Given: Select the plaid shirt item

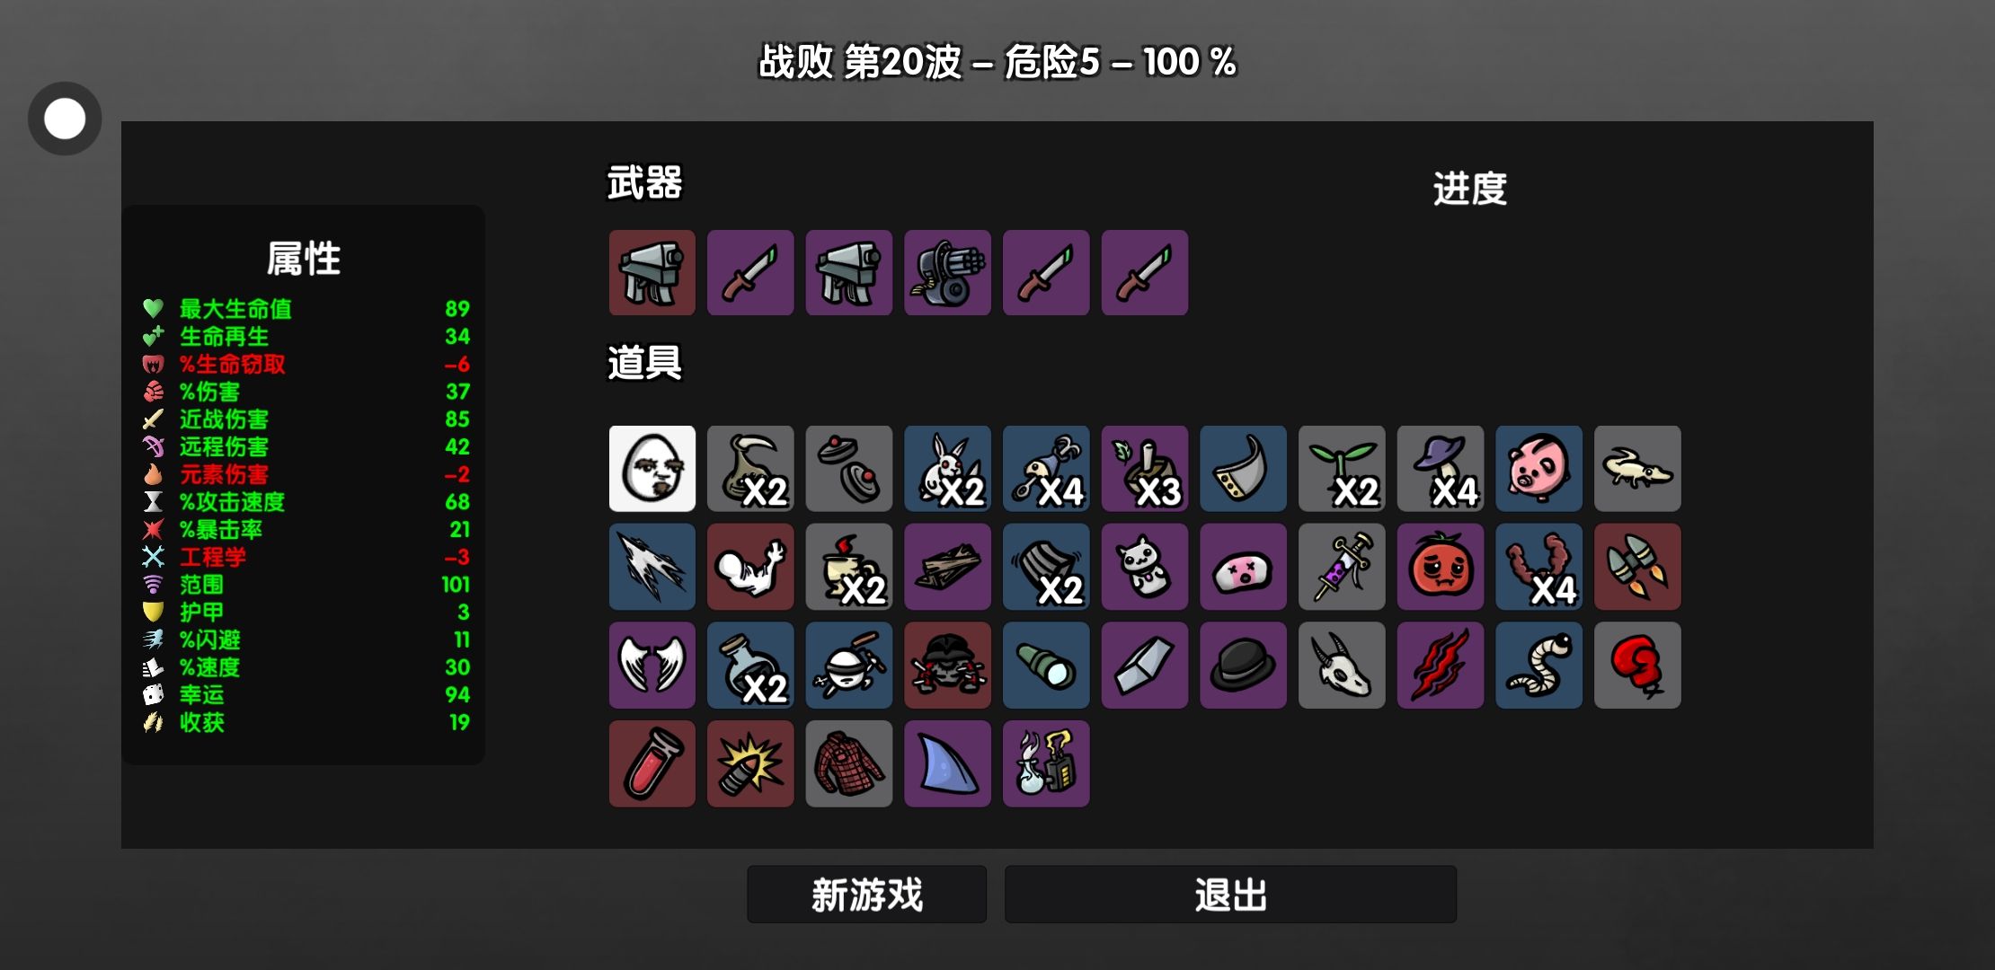Looking at the screenshot, I should 849,763.
